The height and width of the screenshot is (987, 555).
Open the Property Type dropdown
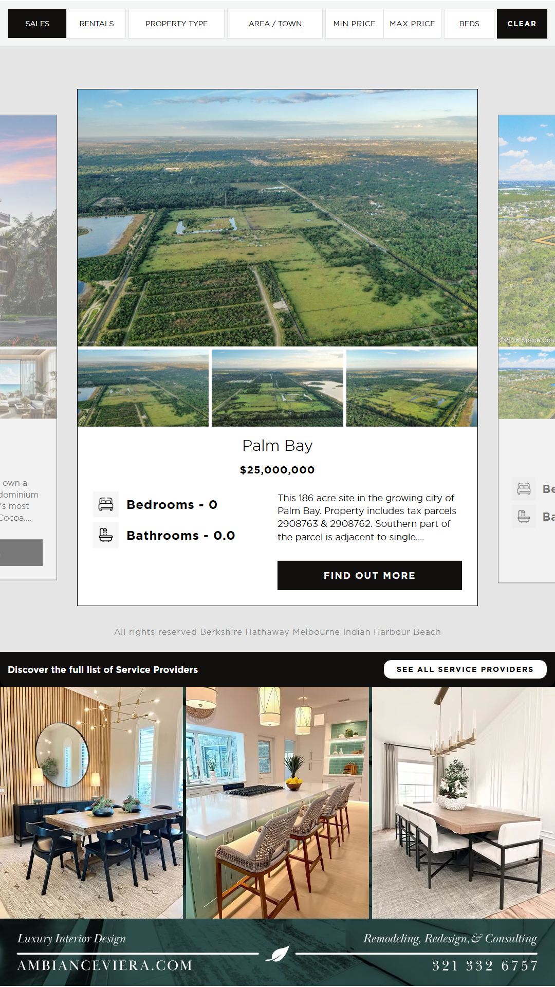point(176,24)
